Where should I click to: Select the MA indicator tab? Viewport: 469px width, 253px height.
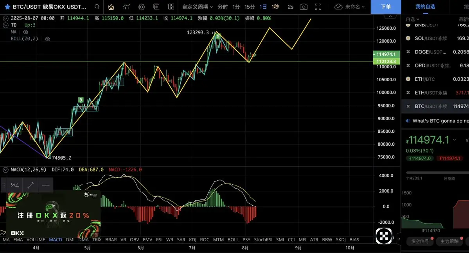pos(6,240)
